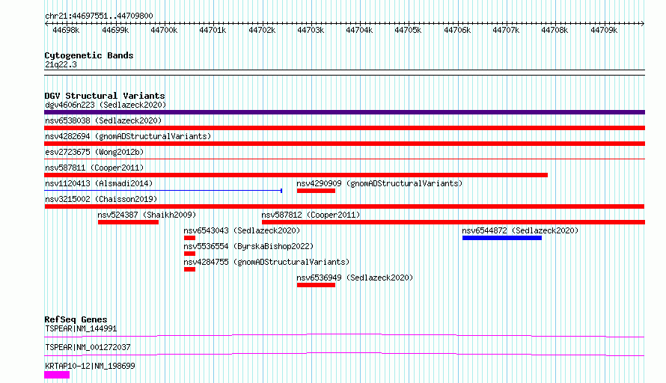Click the 44706k ruler tick label
The width and height of the screenshot is (666, 383).
[x=457, y=30]
